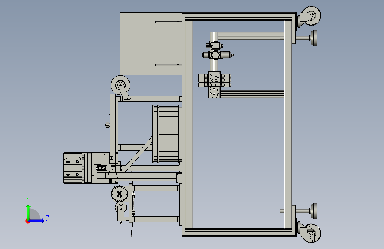Select the upper leveling foot pad

coord(314,38)
